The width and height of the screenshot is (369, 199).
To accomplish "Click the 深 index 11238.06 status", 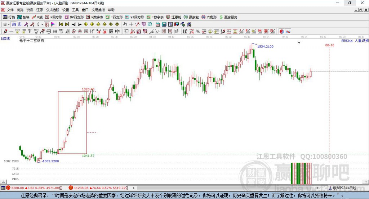I will [98, 188].
